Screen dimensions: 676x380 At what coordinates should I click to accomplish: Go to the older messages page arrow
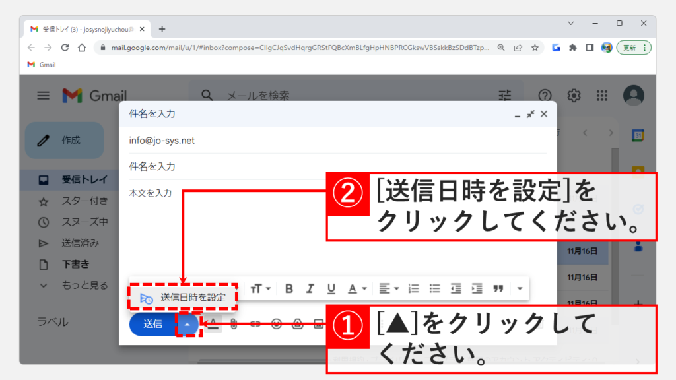pos(611,133)
